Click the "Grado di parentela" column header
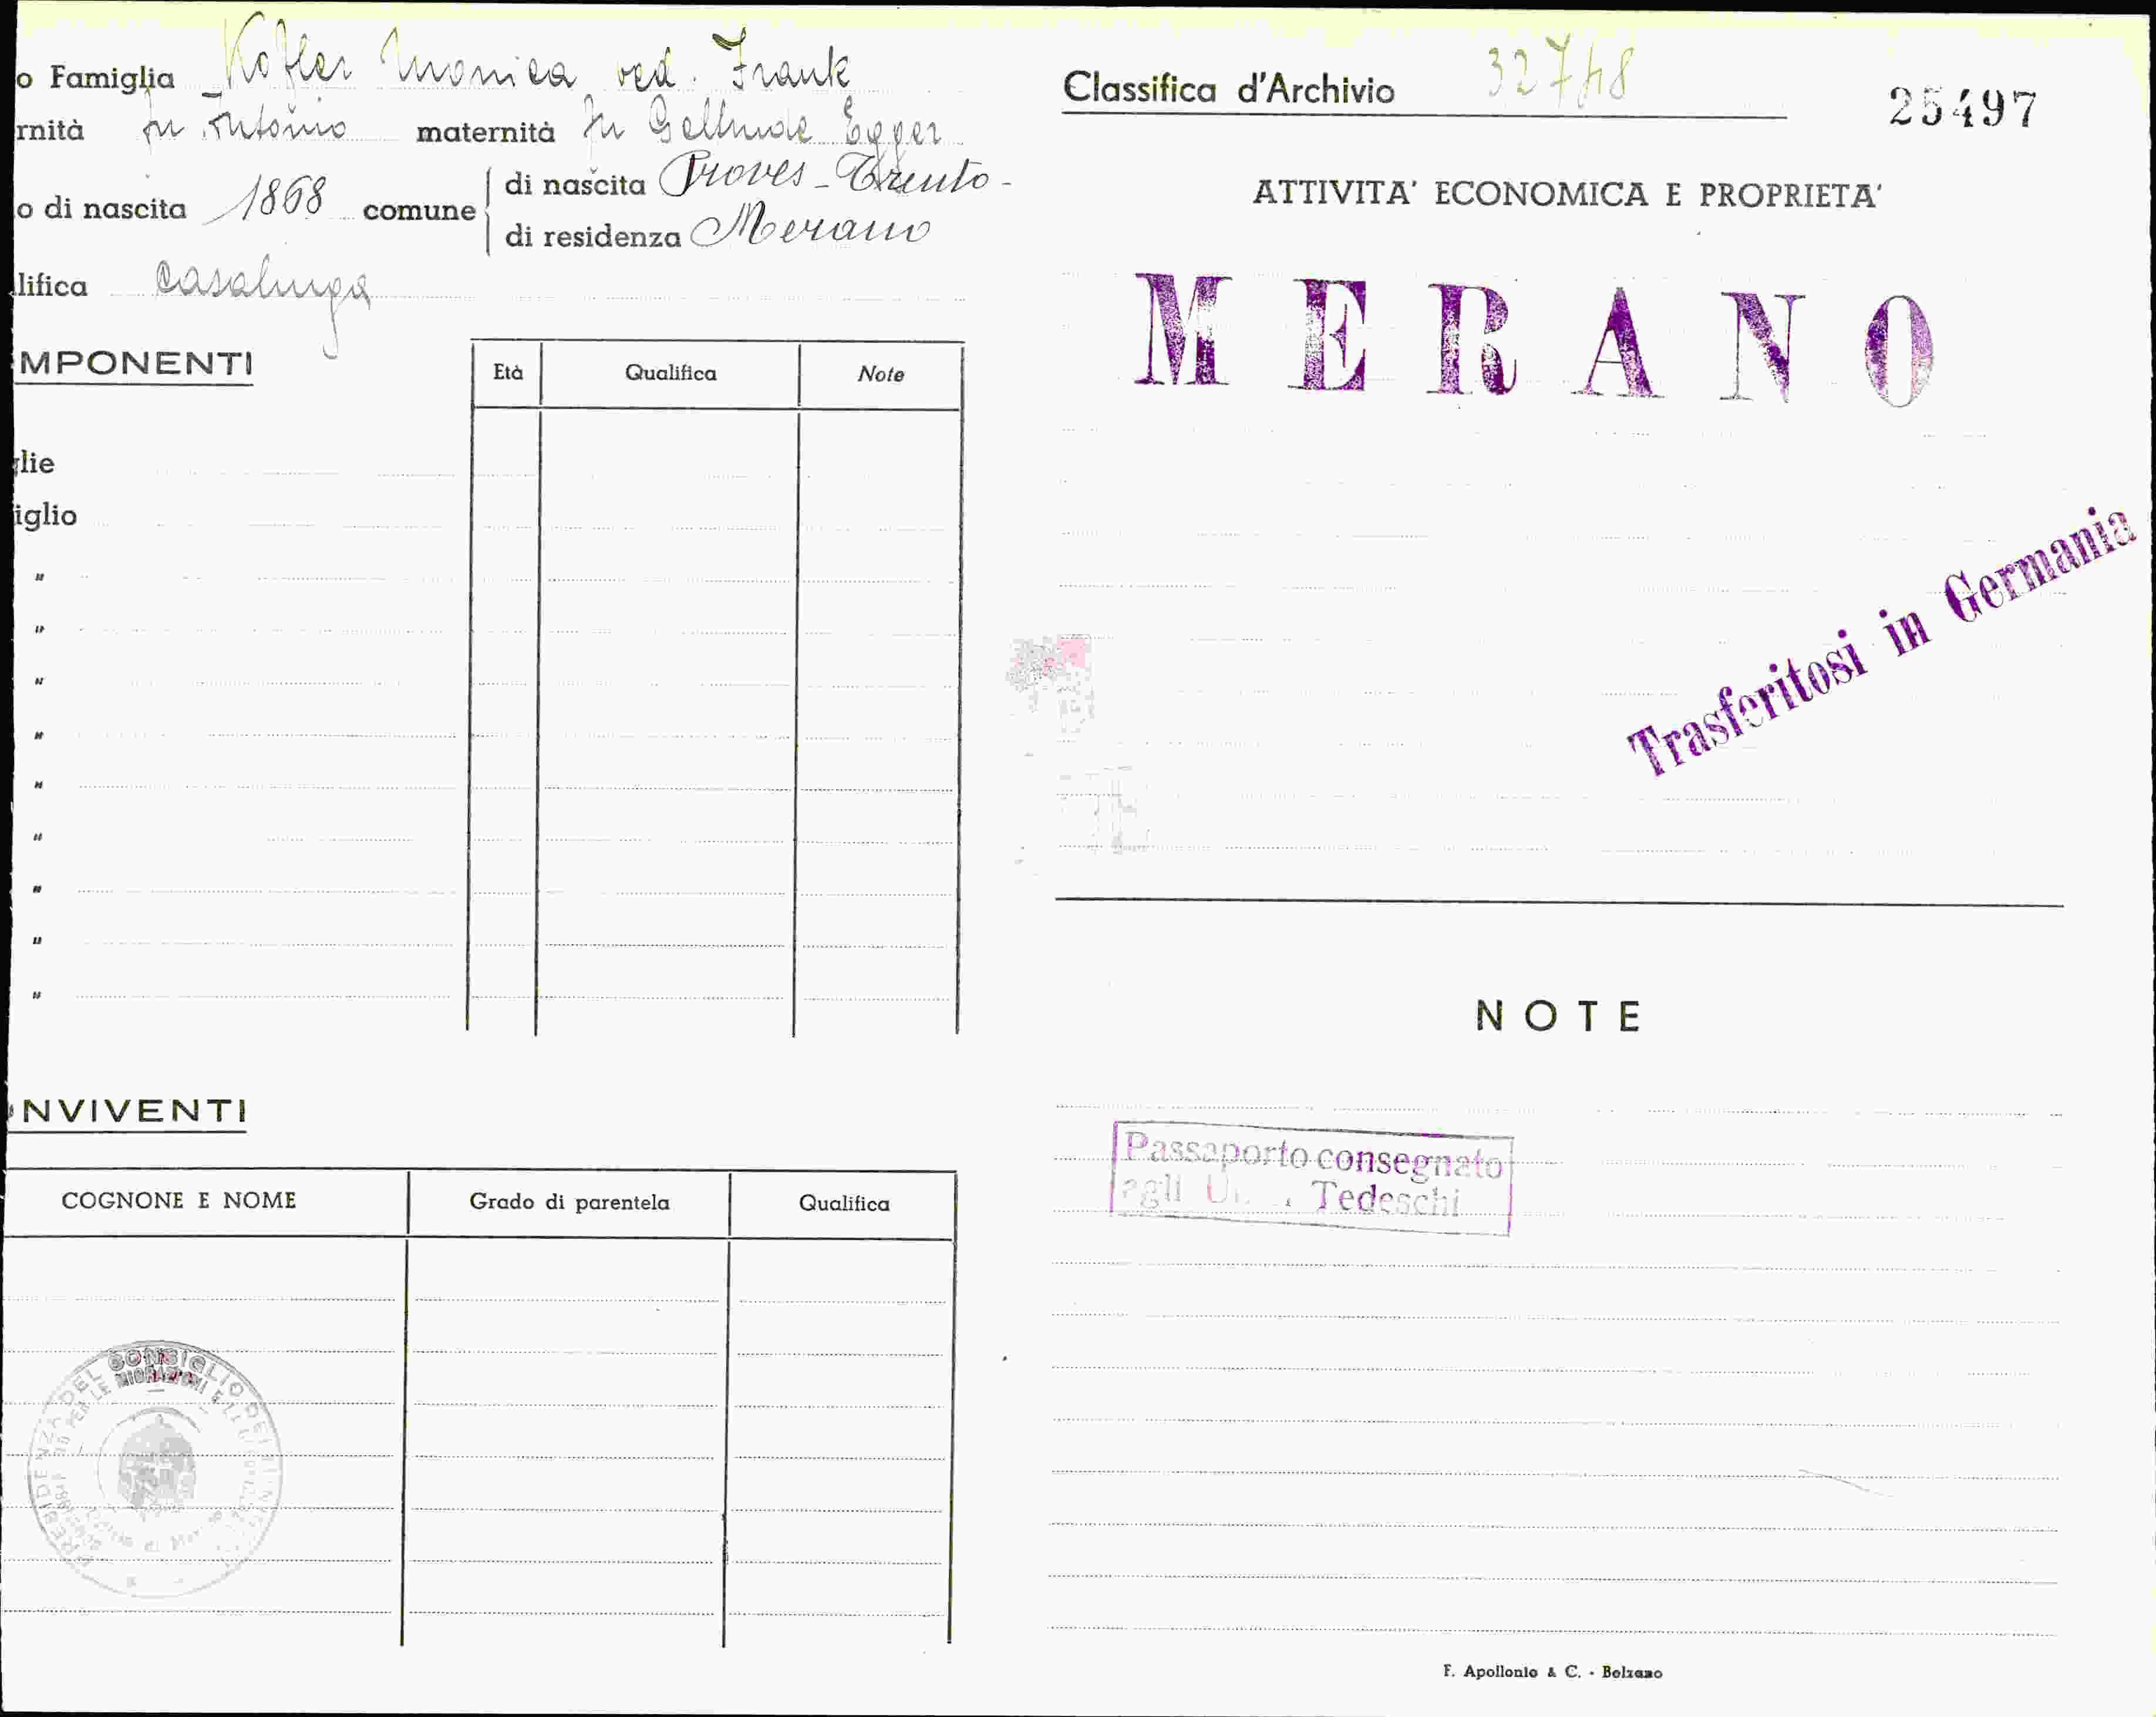This screenshot has width=2156, height=1717. click(x=569, y=1201)
